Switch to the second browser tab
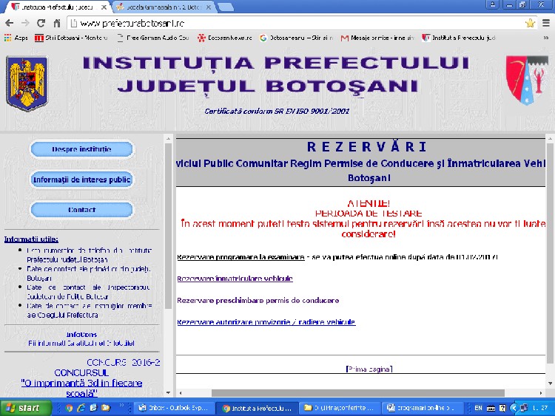The height and width of the screenshot is (416, 555). pyautogui.click(x=161, y=7)
